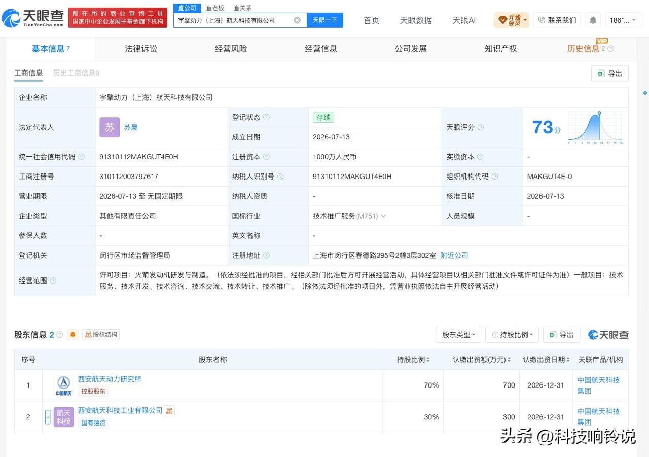This screenshot has width=649, height=457.
Task: Click the 国有独资 tag
Action: coord(93,423)
